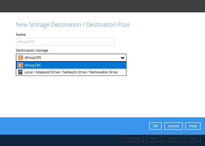Click the hard drive icon for Local storage
Image resolution: width=205 pixels, height=146 pixels.
point(20,72)
